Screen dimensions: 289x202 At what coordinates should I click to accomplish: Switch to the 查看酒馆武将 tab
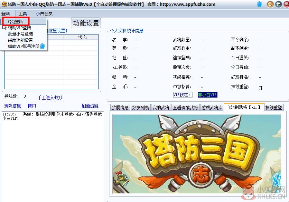(x=185, y=108)
